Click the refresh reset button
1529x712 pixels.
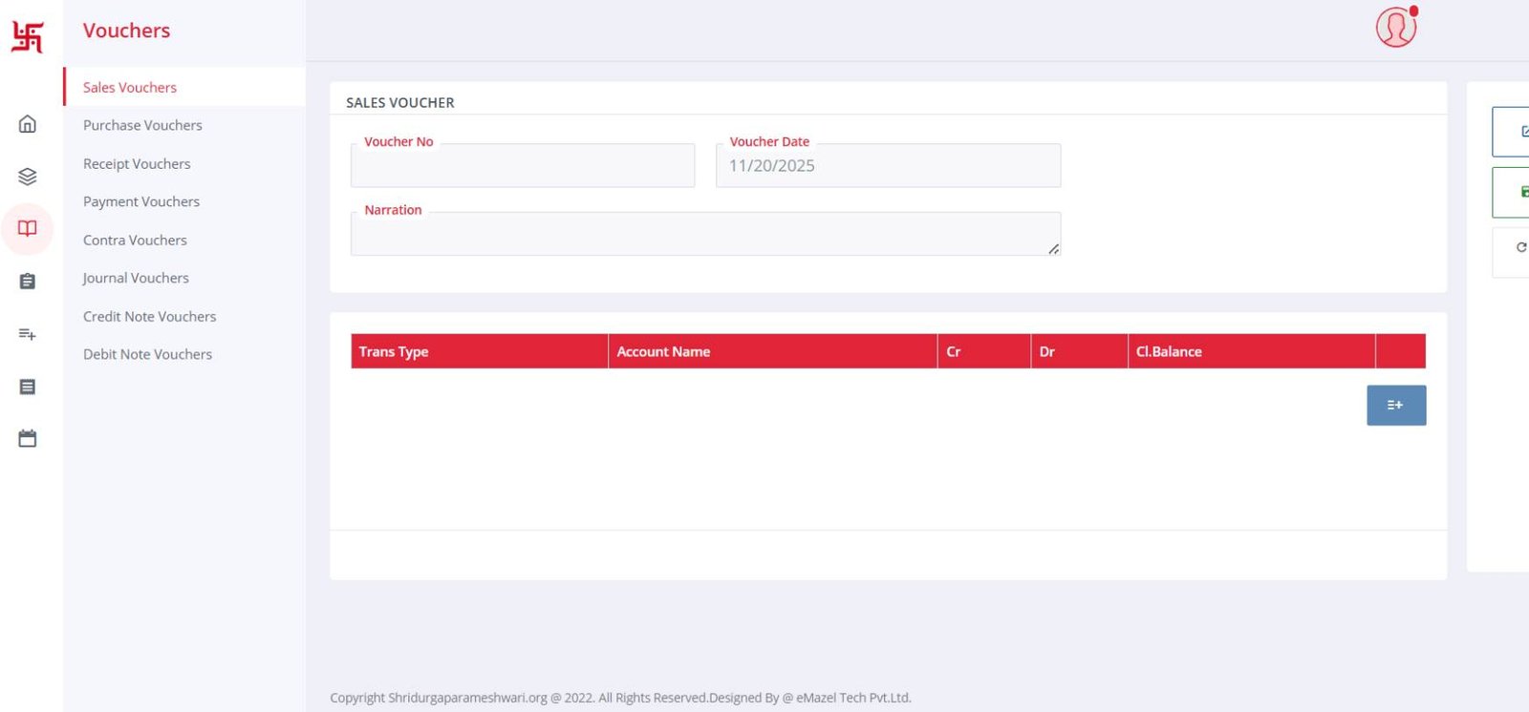1517,248
